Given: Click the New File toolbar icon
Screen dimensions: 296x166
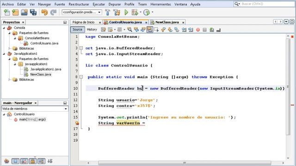Looking at the screenshot, I should (x=7, y=12).
